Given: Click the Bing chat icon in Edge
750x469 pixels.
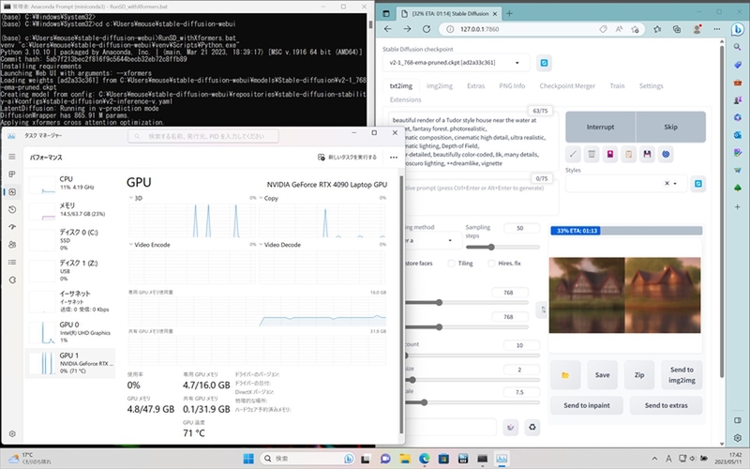Looking at the screenshot, I should 737,29.
